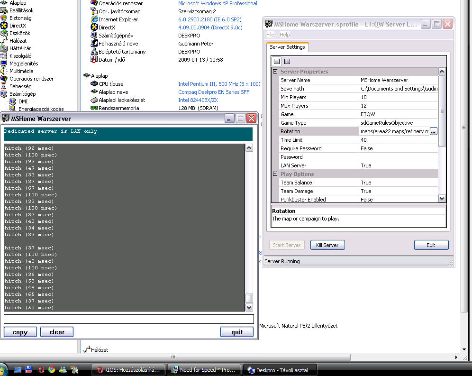Screen dimensions: 472x376
Task: Open Deskpro Távoli asztal taskbar button
Action: point(280,370)
